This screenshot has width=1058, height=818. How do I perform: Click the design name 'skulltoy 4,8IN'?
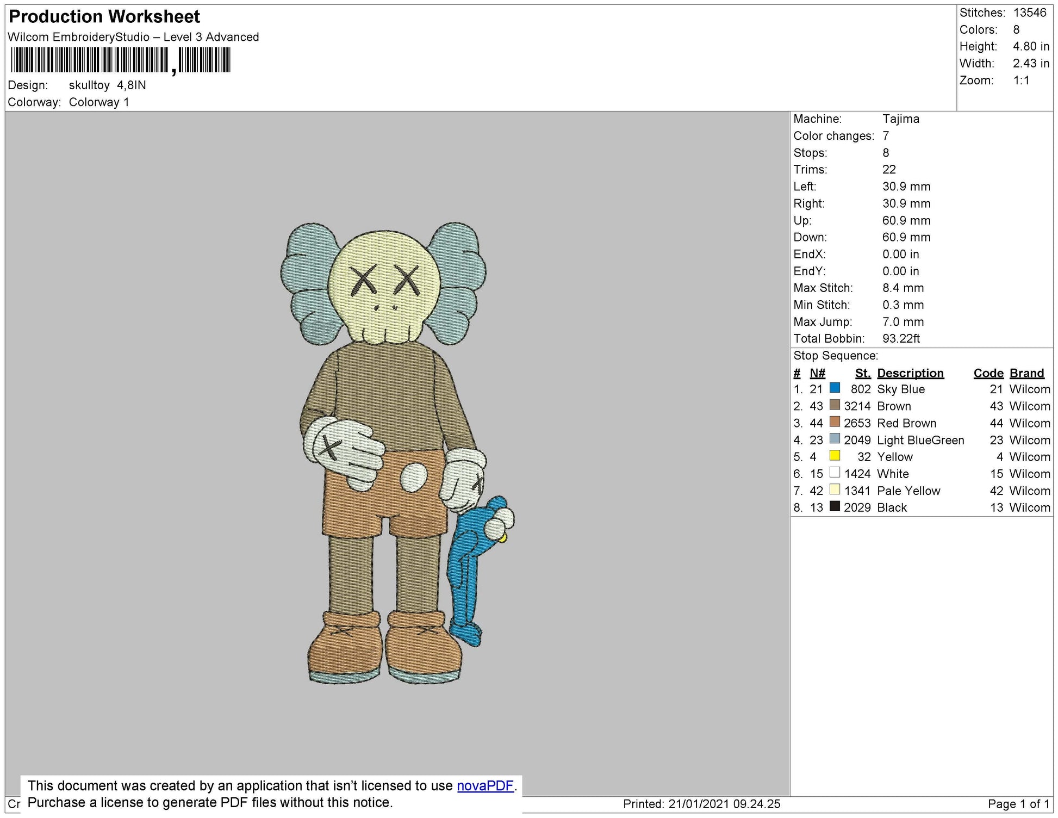107,85
